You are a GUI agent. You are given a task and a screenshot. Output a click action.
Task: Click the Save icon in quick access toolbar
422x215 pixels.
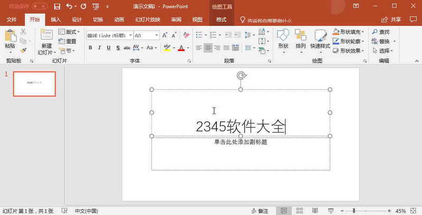point(57,6)
